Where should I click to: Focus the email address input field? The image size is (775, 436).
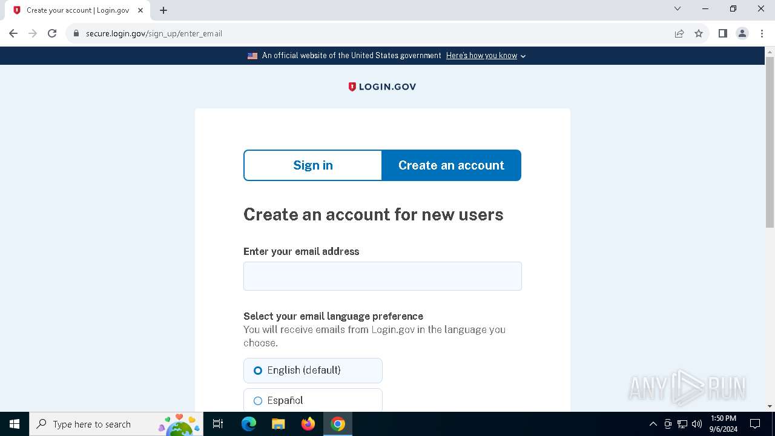click(383, 276)
